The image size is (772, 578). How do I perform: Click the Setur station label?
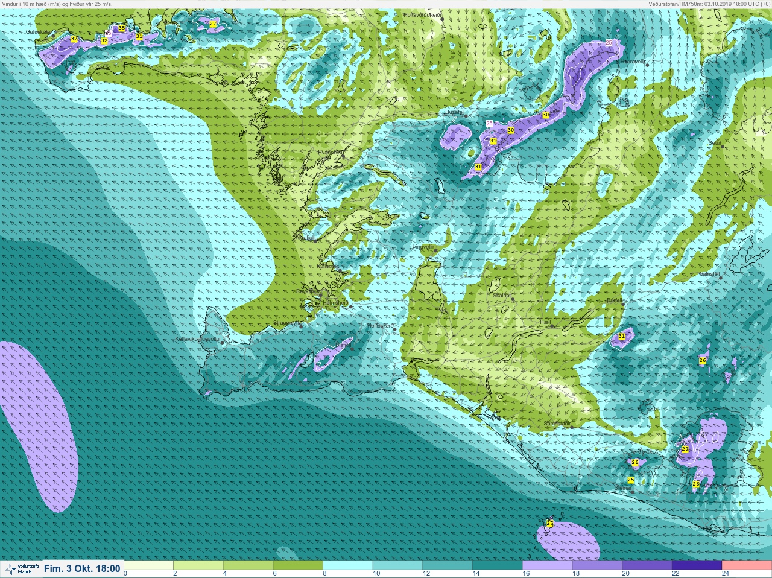(x=715, y=143)
